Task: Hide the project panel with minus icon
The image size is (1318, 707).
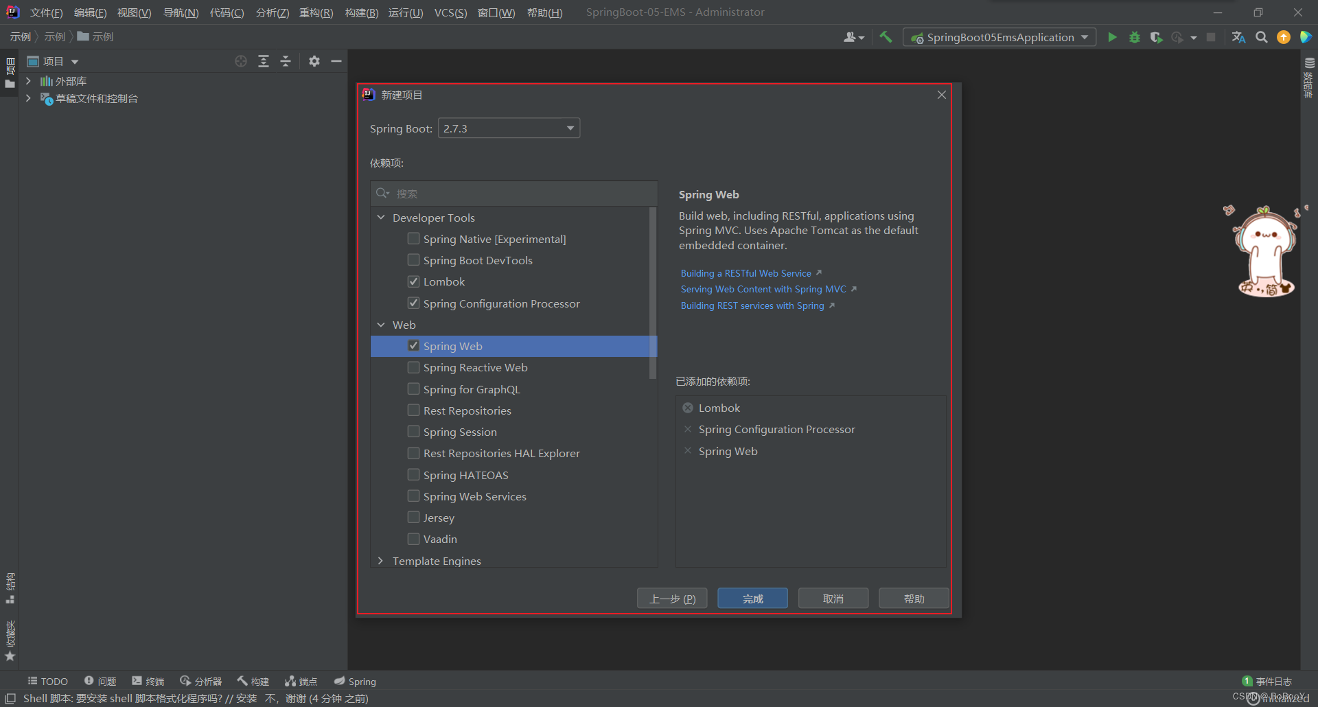Action: coord(336,61)
